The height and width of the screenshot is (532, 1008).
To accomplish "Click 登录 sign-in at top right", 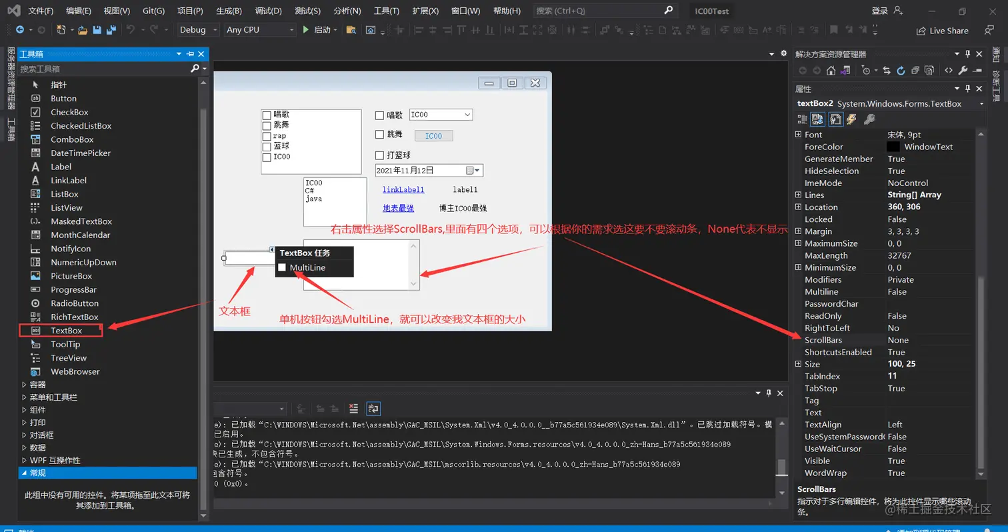I will (880, 11).
